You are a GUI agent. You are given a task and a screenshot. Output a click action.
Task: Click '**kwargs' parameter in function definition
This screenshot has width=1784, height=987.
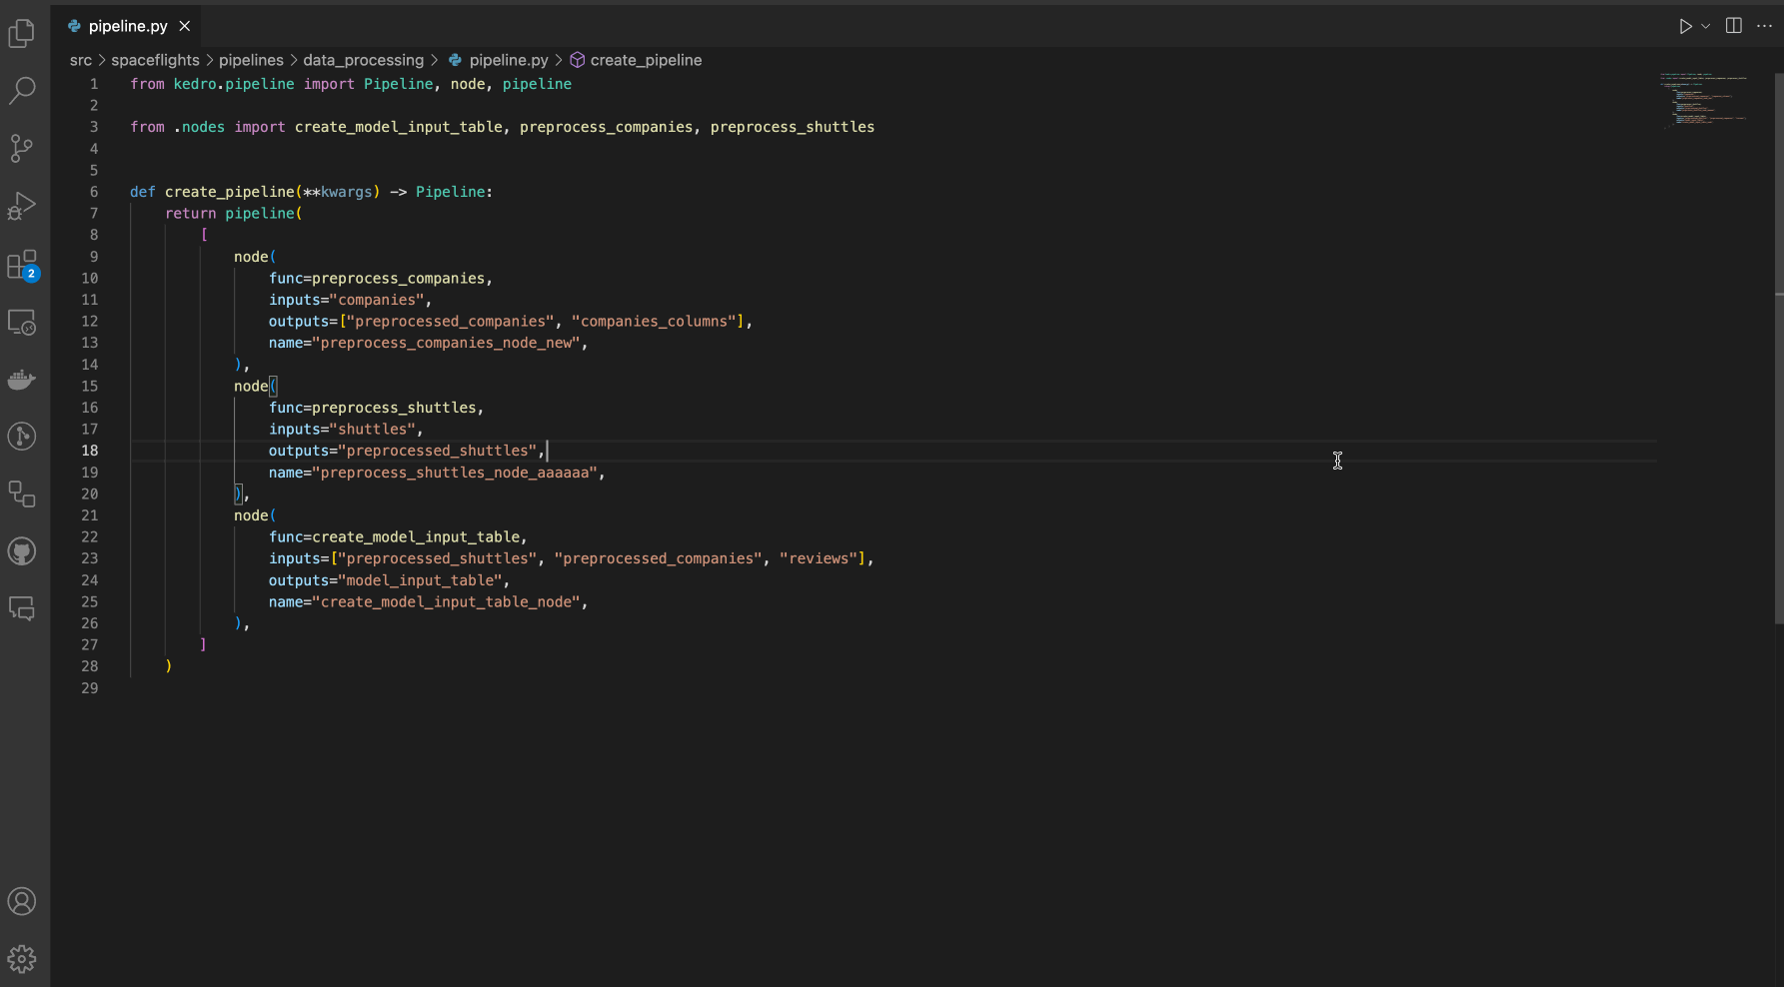pos(338,192)
